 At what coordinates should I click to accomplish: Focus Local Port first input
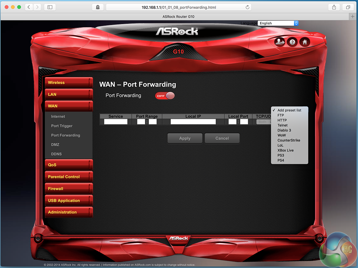pos(233,122)
